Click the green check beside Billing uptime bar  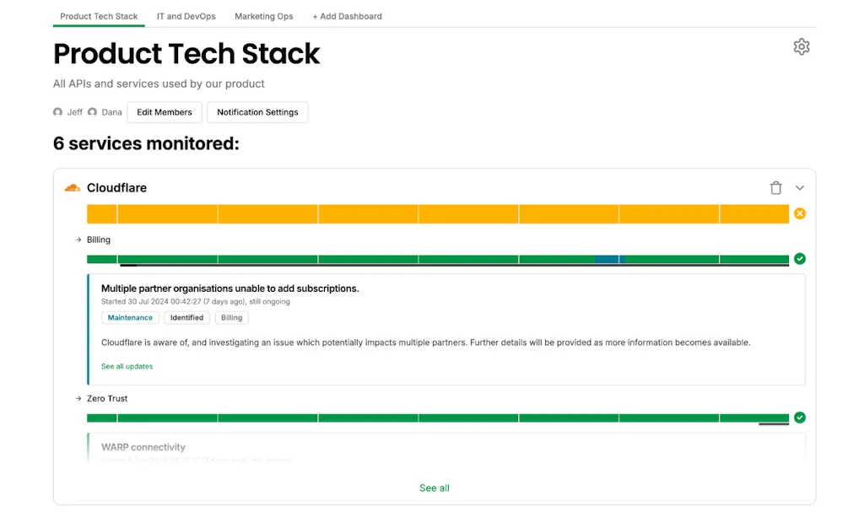tap(800, 259)
